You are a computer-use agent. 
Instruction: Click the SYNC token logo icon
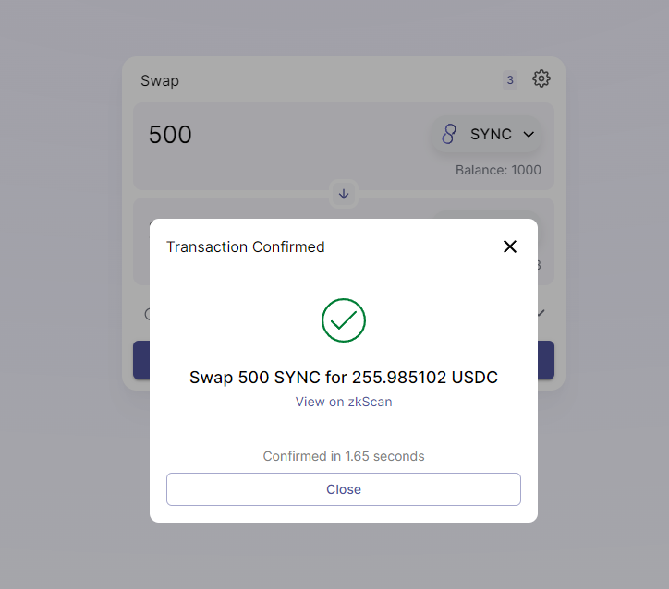pos(449,134)
